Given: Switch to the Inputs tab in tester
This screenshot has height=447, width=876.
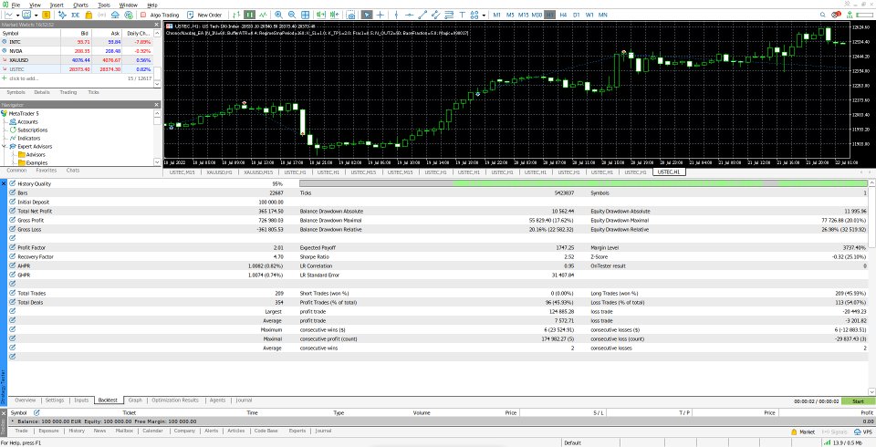Looking at the screenshot, I should (81, 400).
